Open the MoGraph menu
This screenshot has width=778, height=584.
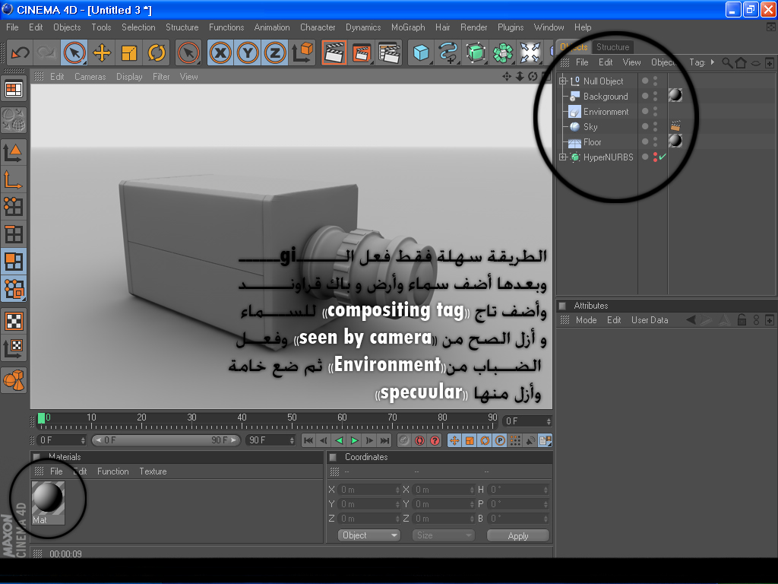(x=408, y=27)
